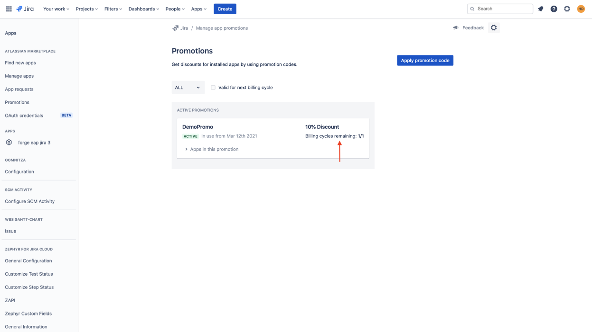The width and height of the screenshot is (592, 332).
Task: Click the forge eap jira 3 app icon
Action: click(x=9, y=143)
